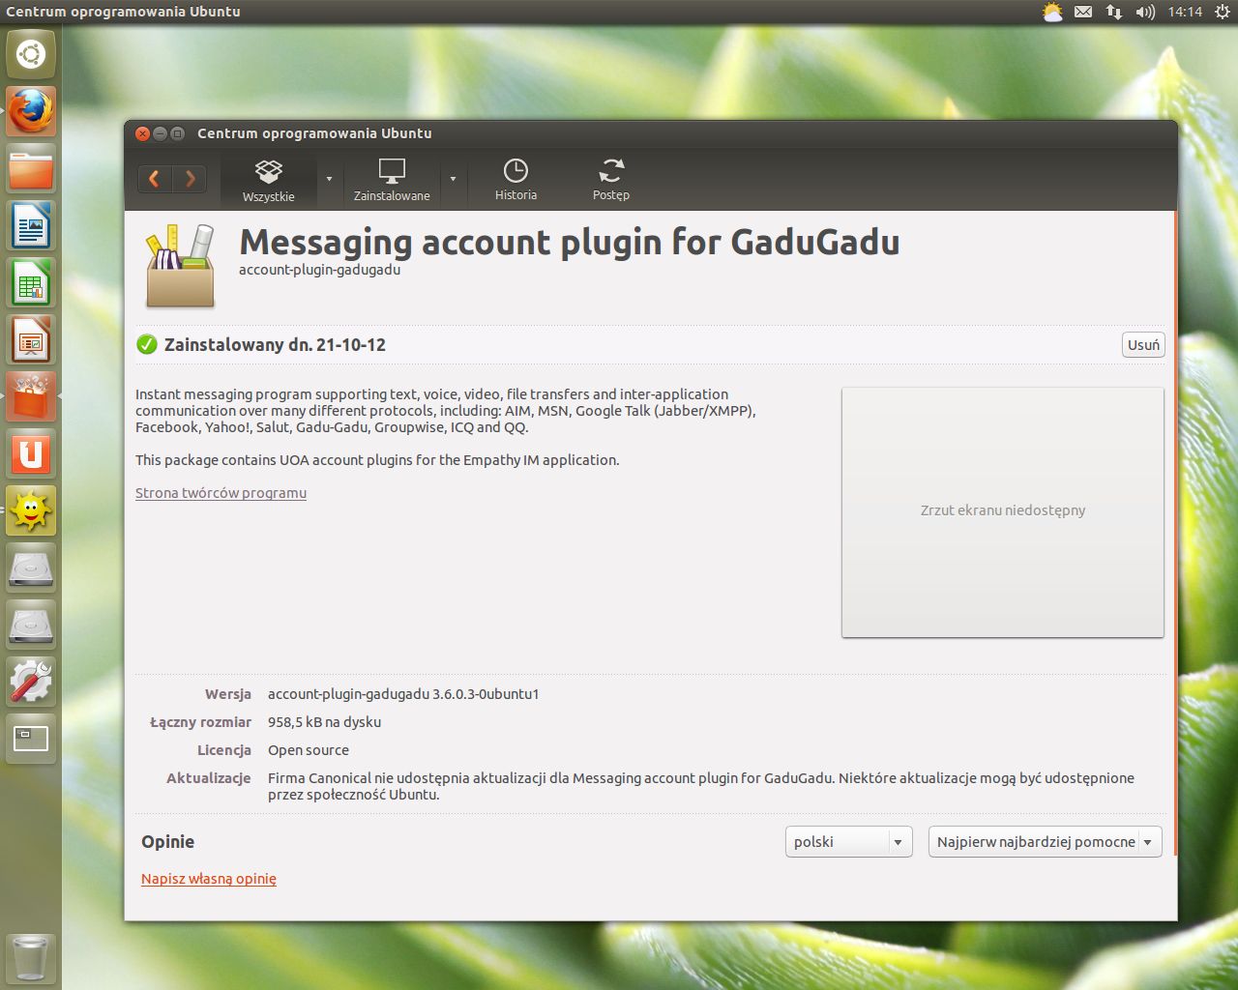The image size is (1238, 990).
Task: Open Ubuntu One from launcher
Action: 31,453
